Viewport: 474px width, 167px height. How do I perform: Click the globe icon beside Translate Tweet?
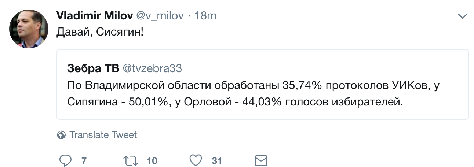pyautogui.click(x=61, y=135)
